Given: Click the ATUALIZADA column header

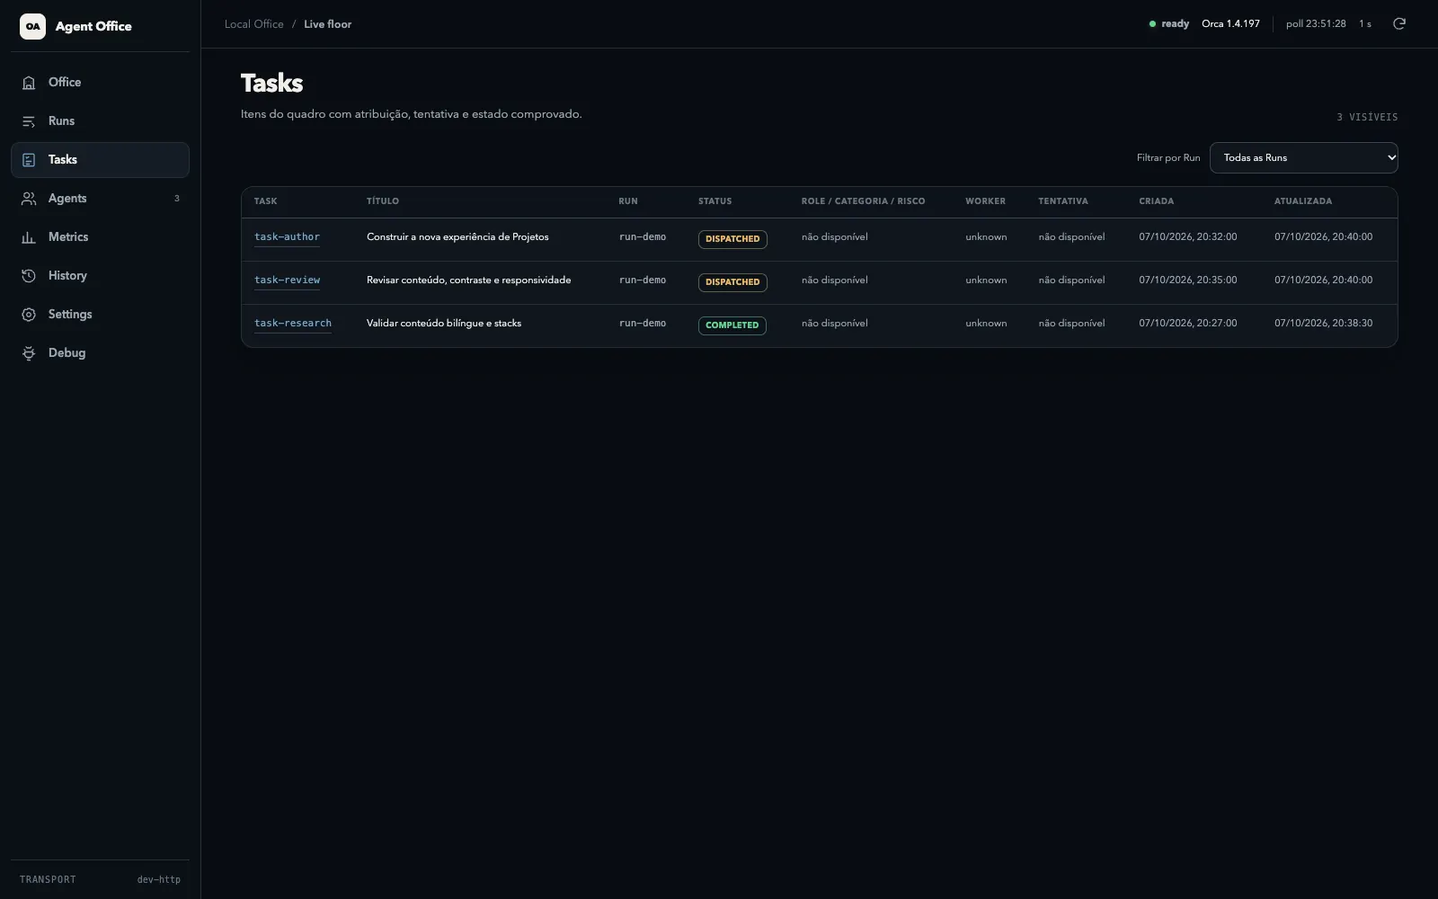Looking at the screenshot, I should [1303, 201].
